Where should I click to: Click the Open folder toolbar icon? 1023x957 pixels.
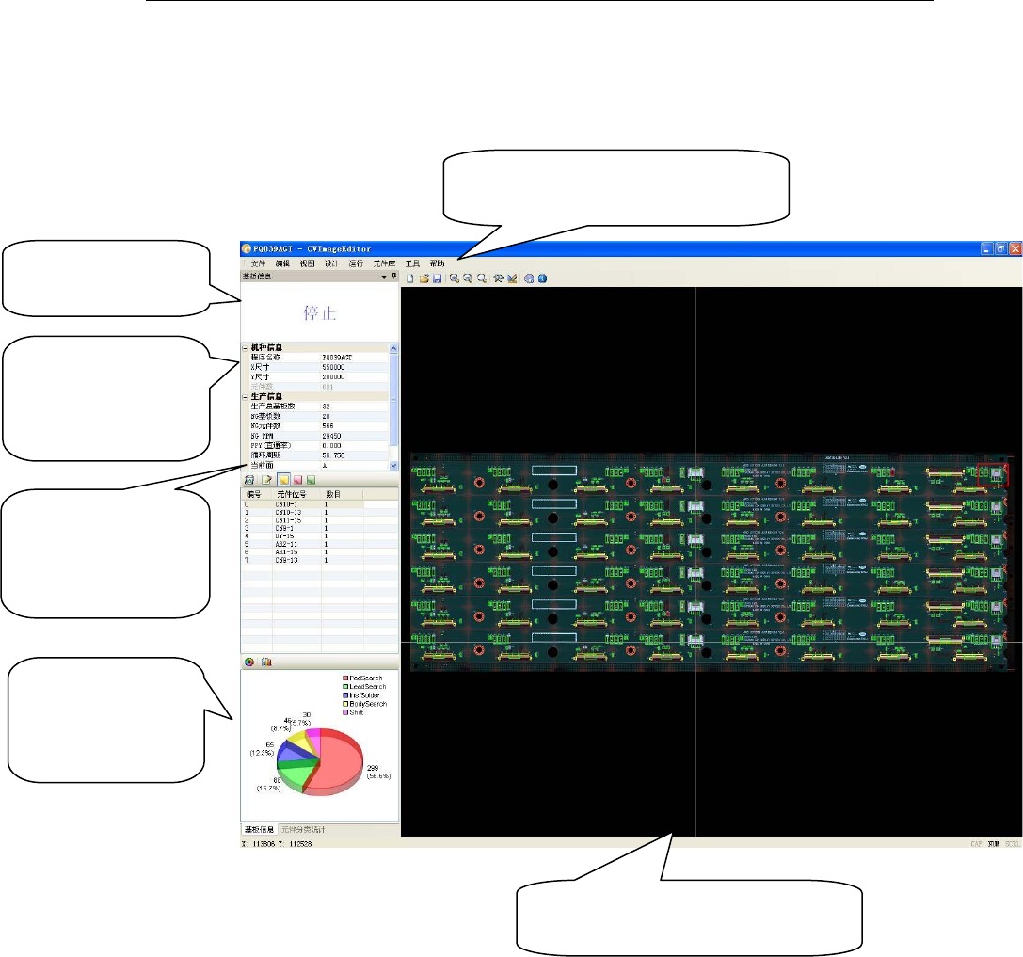point(424,279)
